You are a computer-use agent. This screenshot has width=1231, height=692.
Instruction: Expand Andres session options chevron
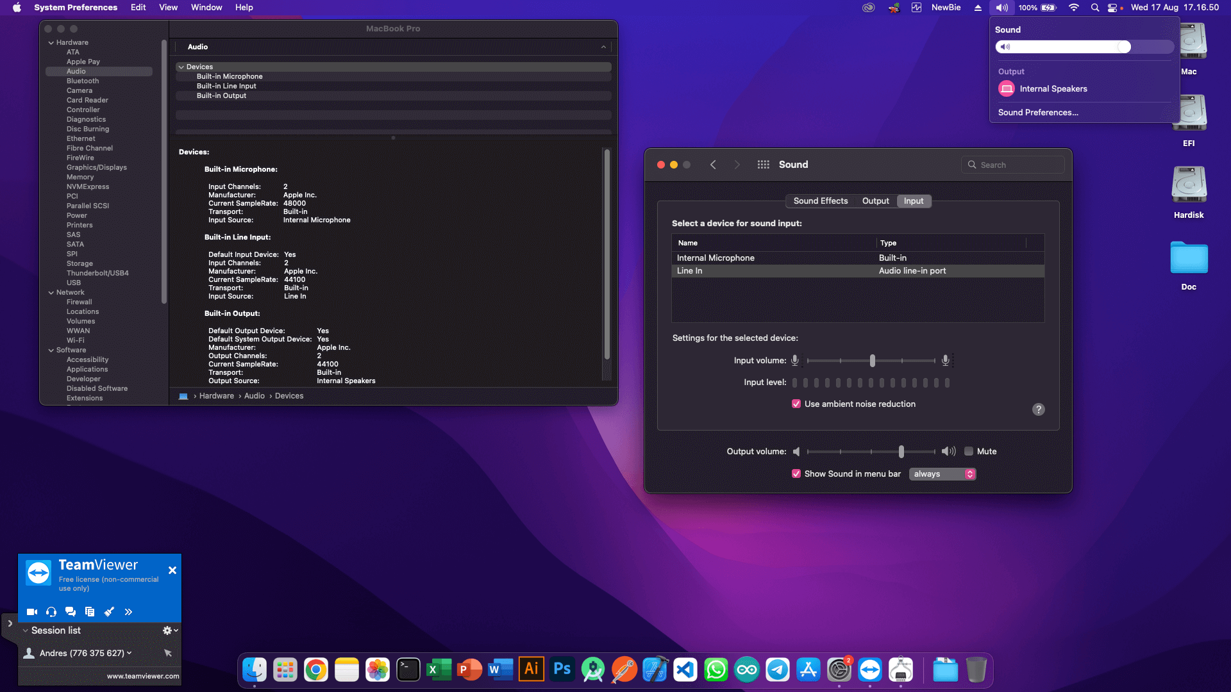(x=130, y=653)
